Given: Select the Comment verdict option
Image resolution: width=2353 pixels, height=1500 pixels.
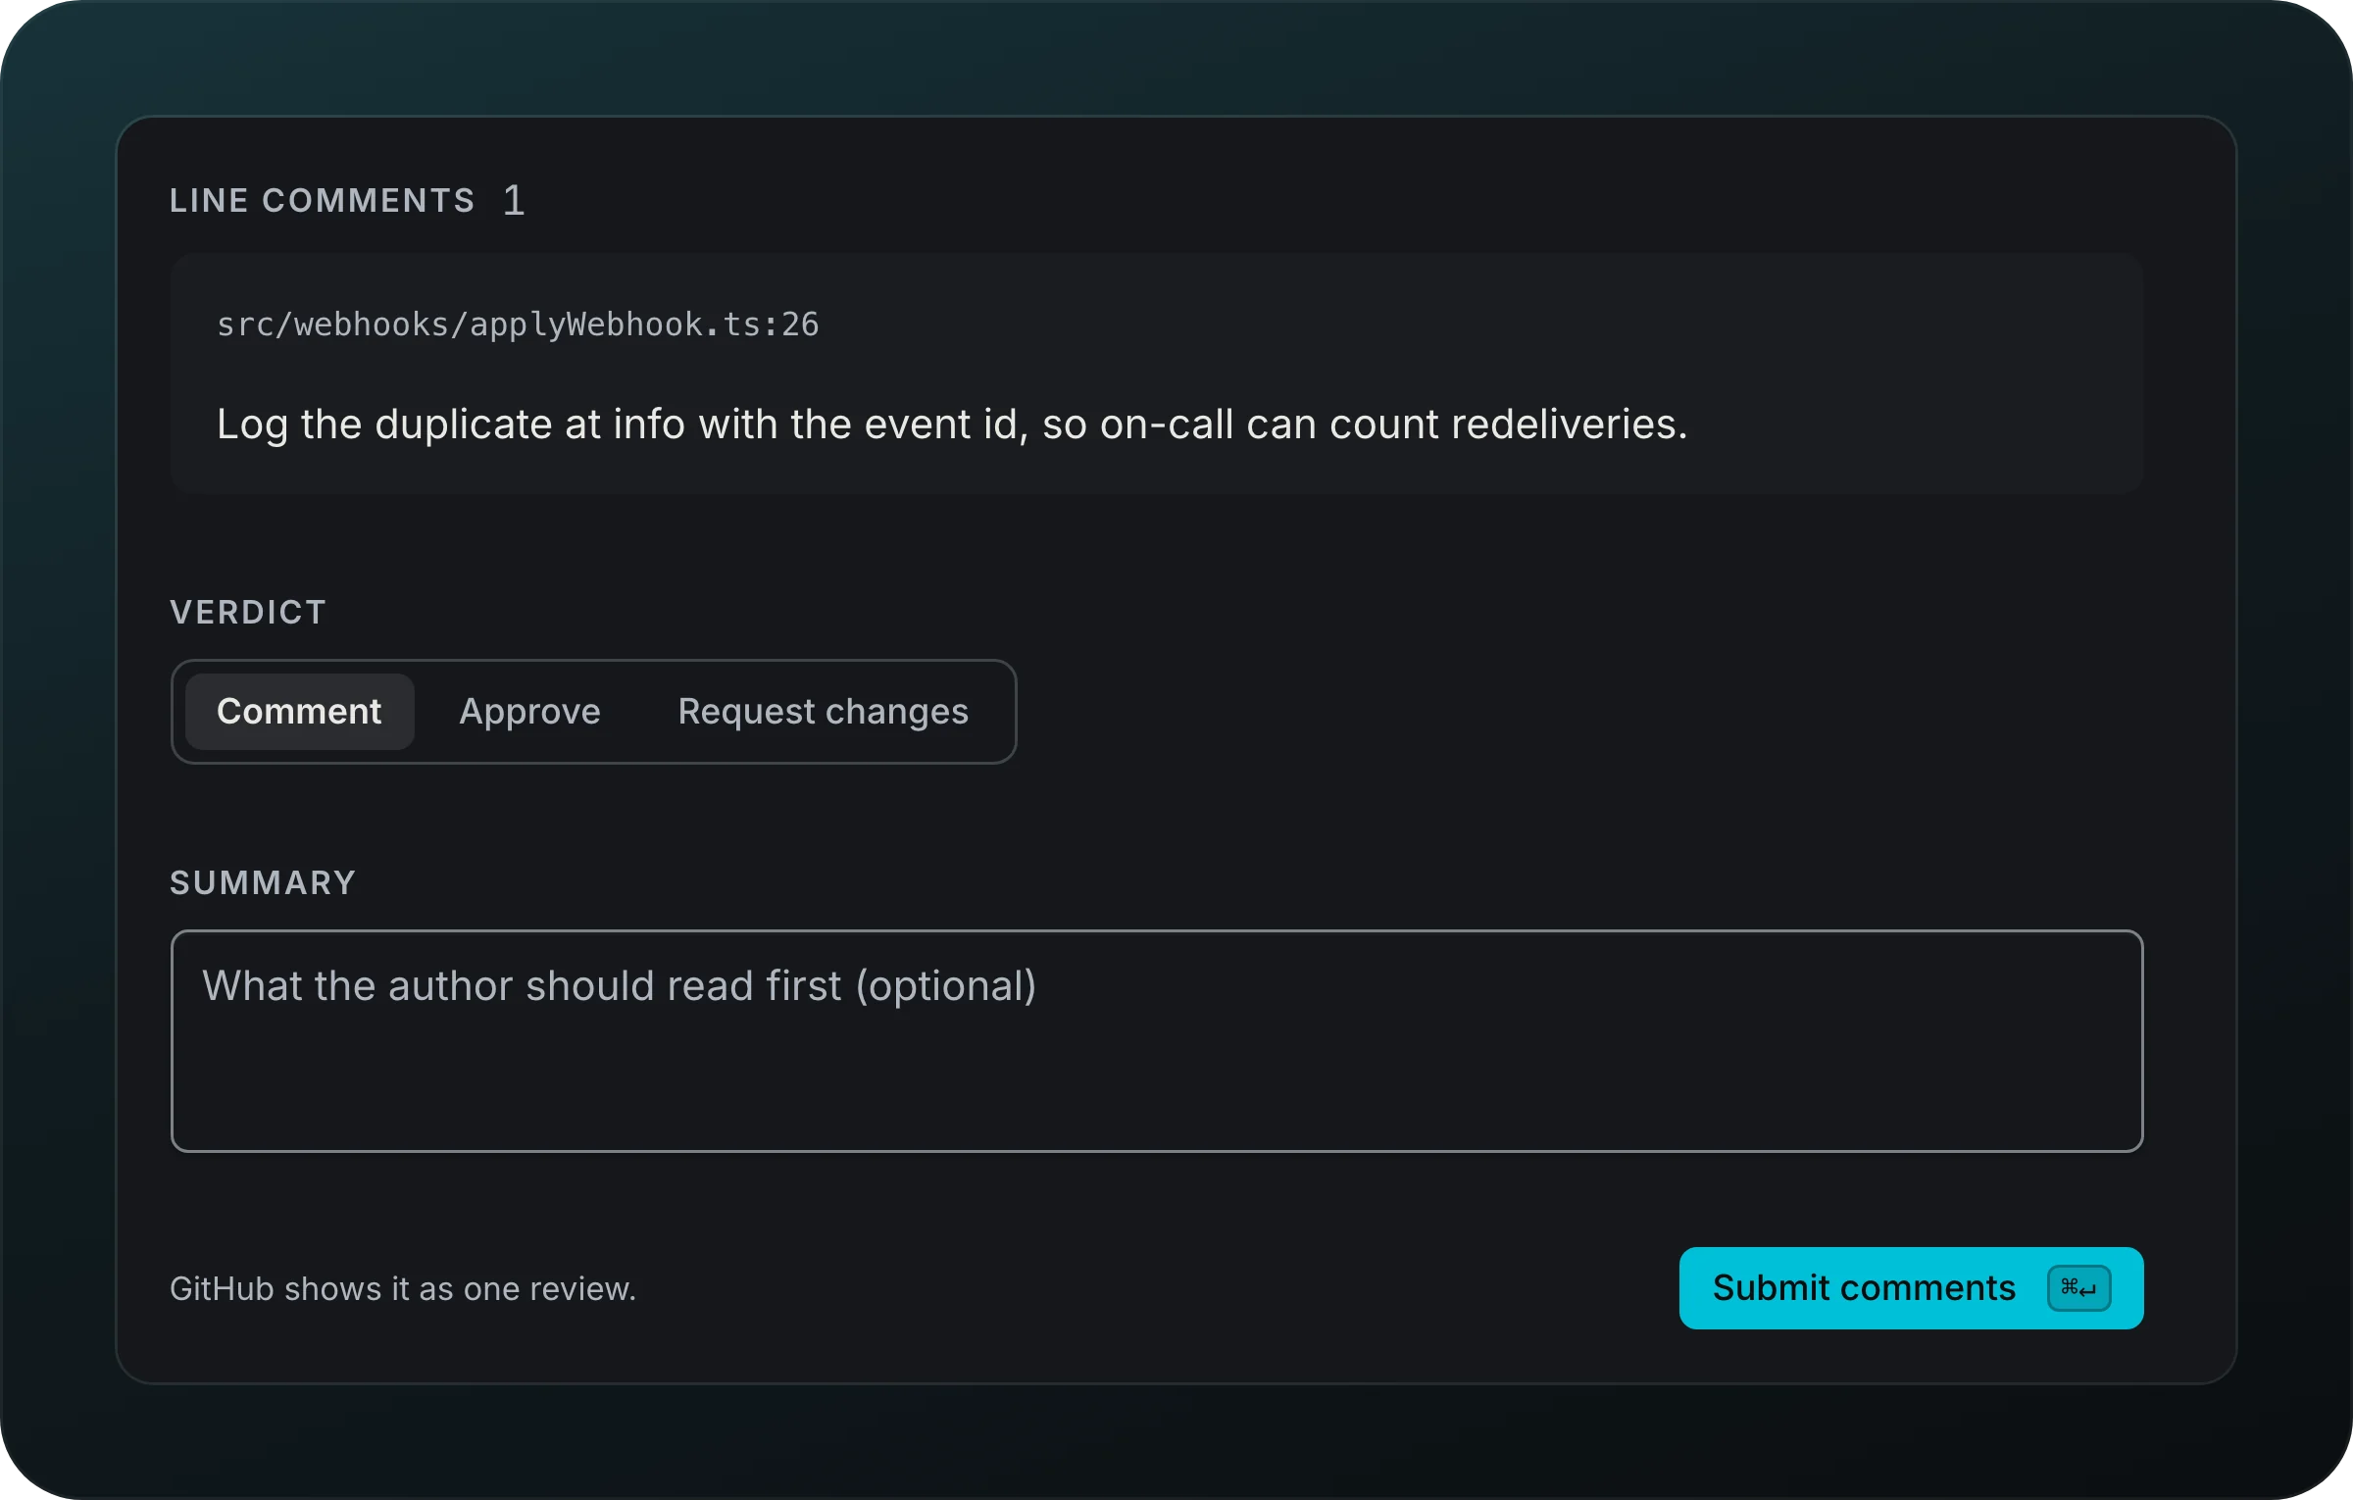Looking at the screenshot, I should 299,712.
